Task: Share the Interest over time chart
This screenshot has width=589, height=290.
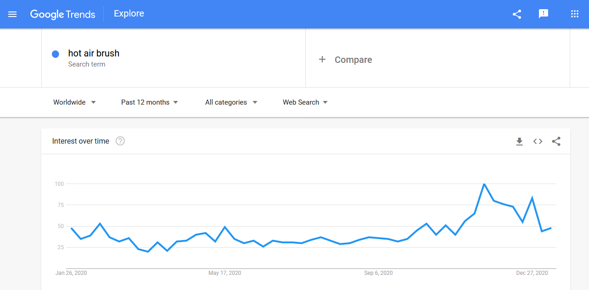Action: click(556, 141)
